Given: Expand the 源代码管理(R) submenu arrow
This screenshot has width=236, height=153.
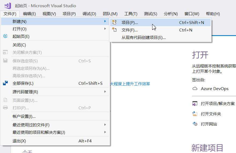Looking at the screenshot, I should pyautogui.click(x=105, y=92).
